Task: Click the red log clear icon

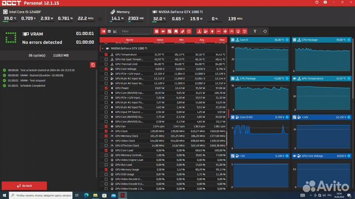Action: 93,65
